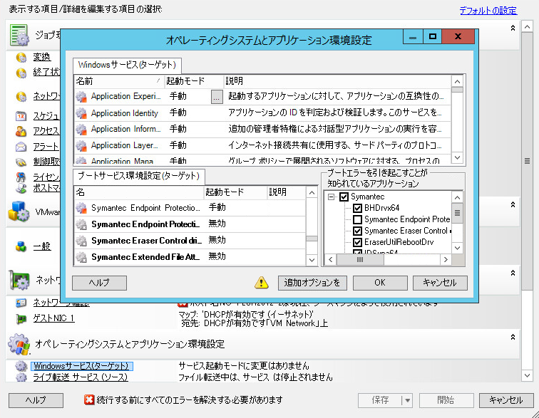Click the main window ヘルプ button
This screenshot has height=418, width=539.
coord(36,400)
